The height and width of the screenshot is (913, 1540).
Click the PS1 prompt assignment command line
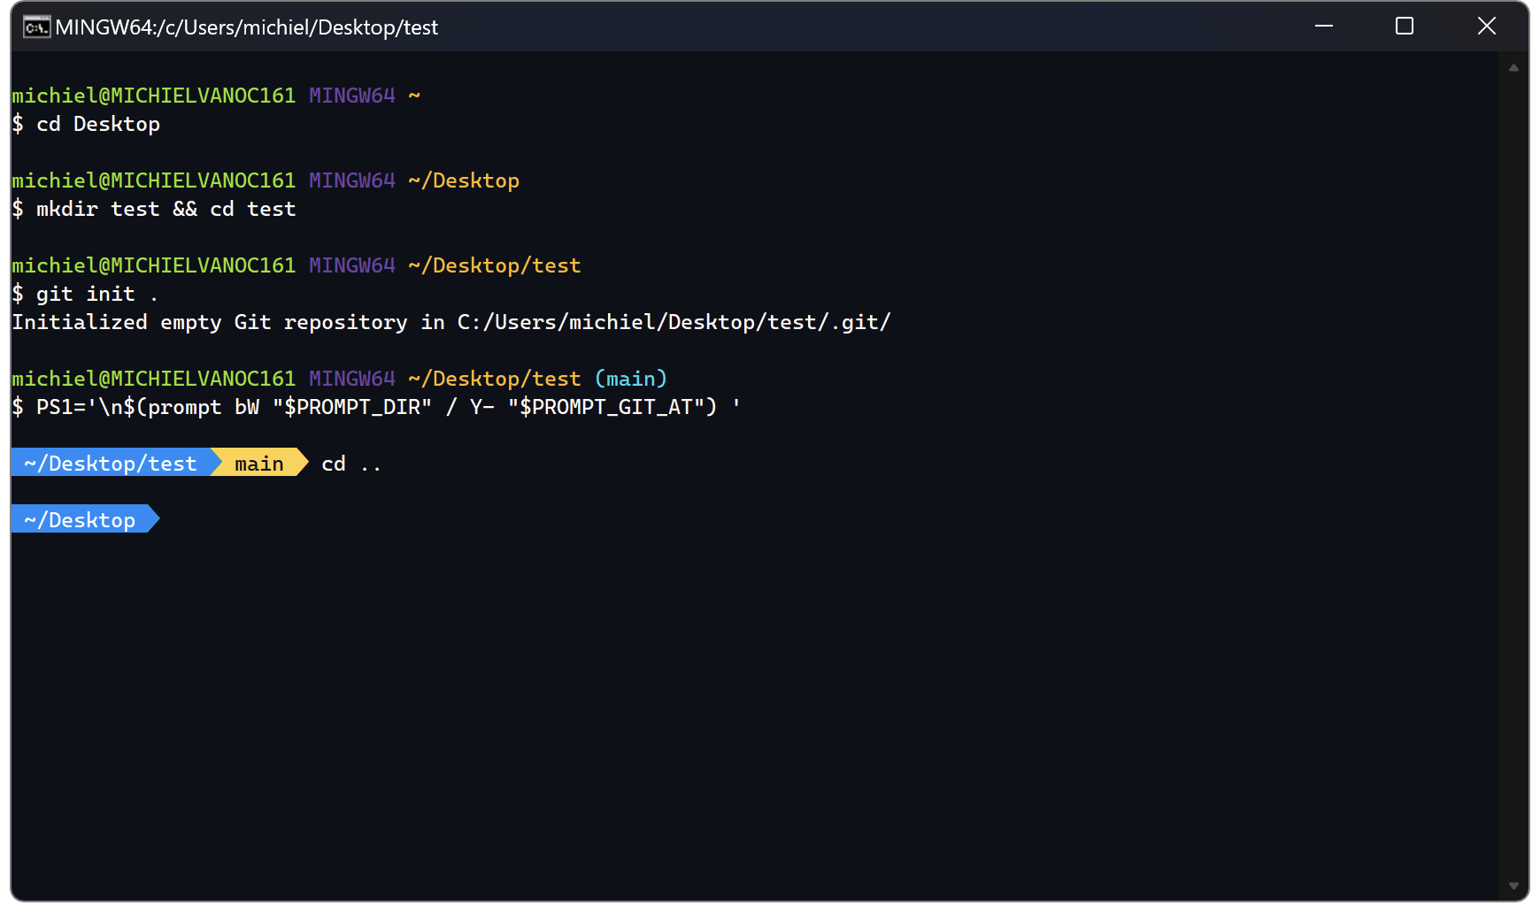(x=377, y=407)
